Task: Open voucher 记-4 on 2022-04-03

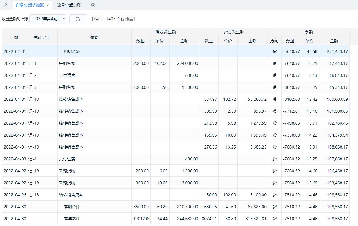Action: [x=32, y=159]
